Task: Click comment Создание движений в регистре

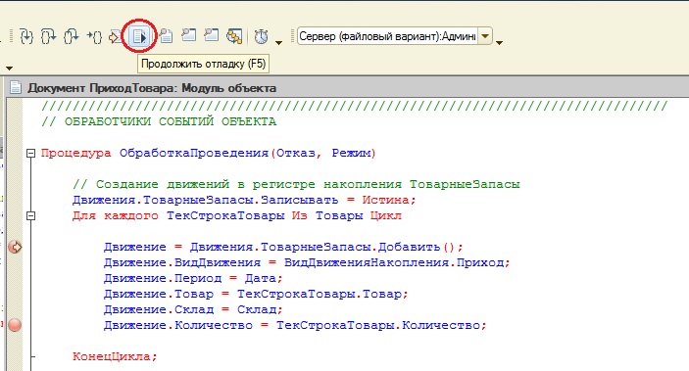Action: [x=296, y=184]
